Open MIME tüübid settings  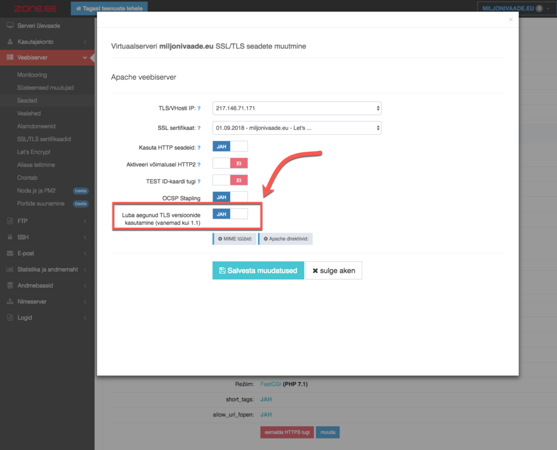[234, 239]
